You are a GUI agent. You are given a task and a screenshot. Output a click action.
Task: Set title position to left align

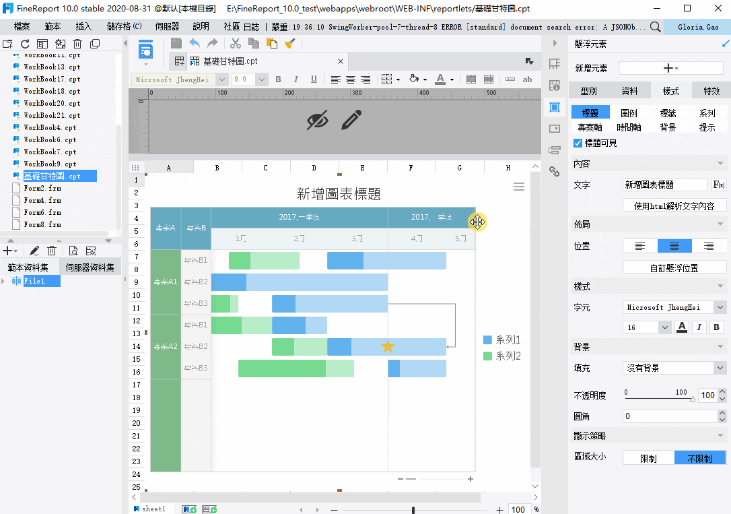640,246
